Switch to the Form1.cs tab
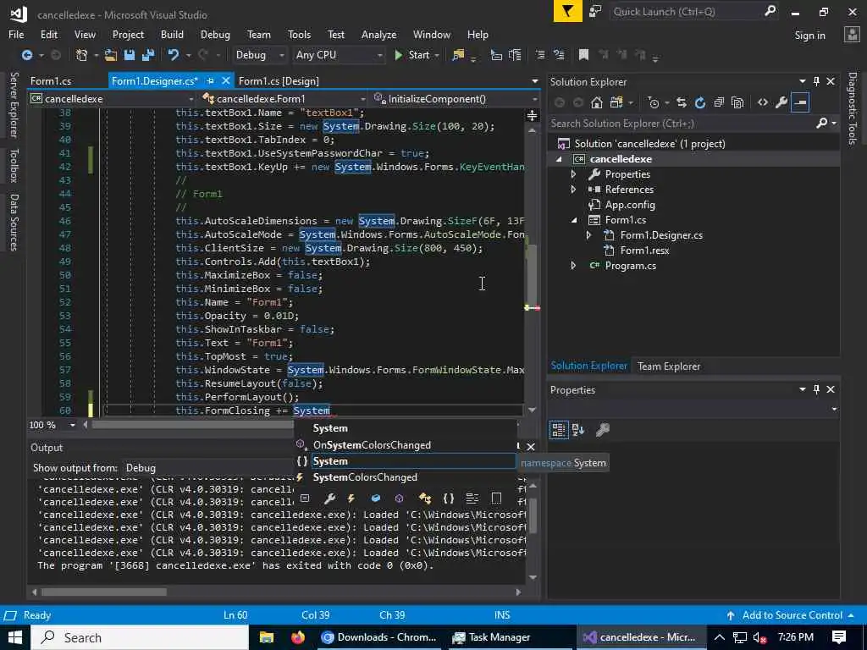Image resolution: width=867 pixels, height=650 pixels. pyautogui.click(x=51, y=81)
